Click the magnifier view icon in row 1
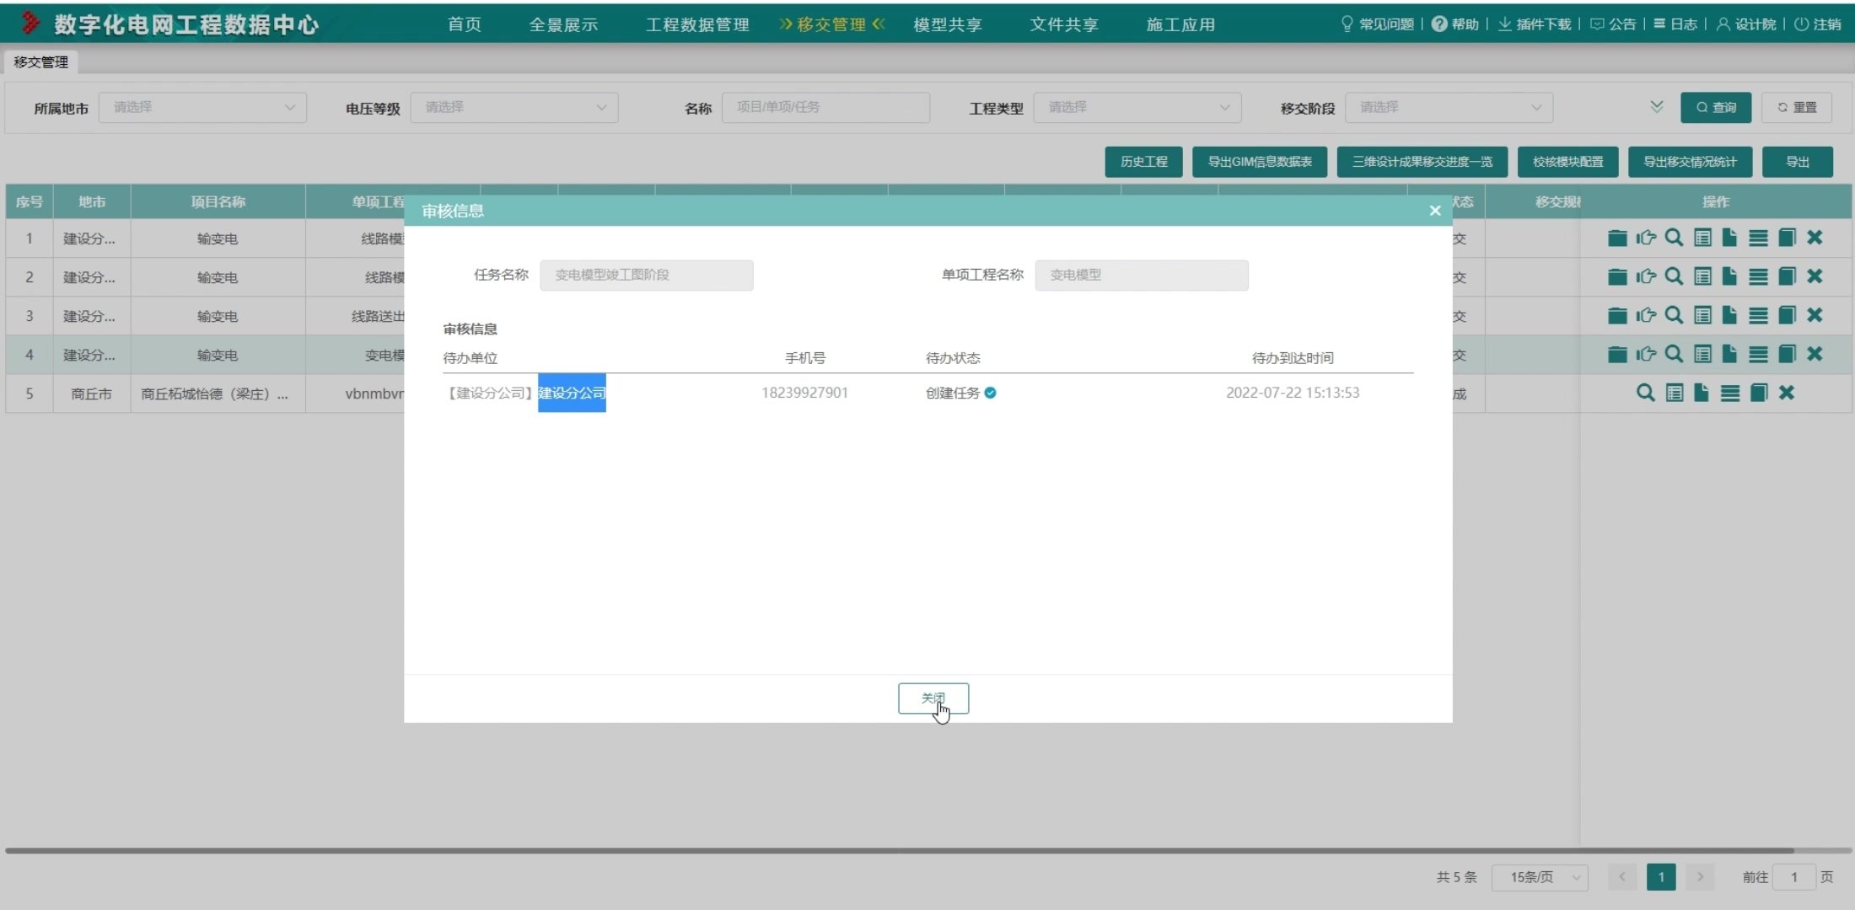This screenshot has height=910, width=1855. tap(1674, 238)
